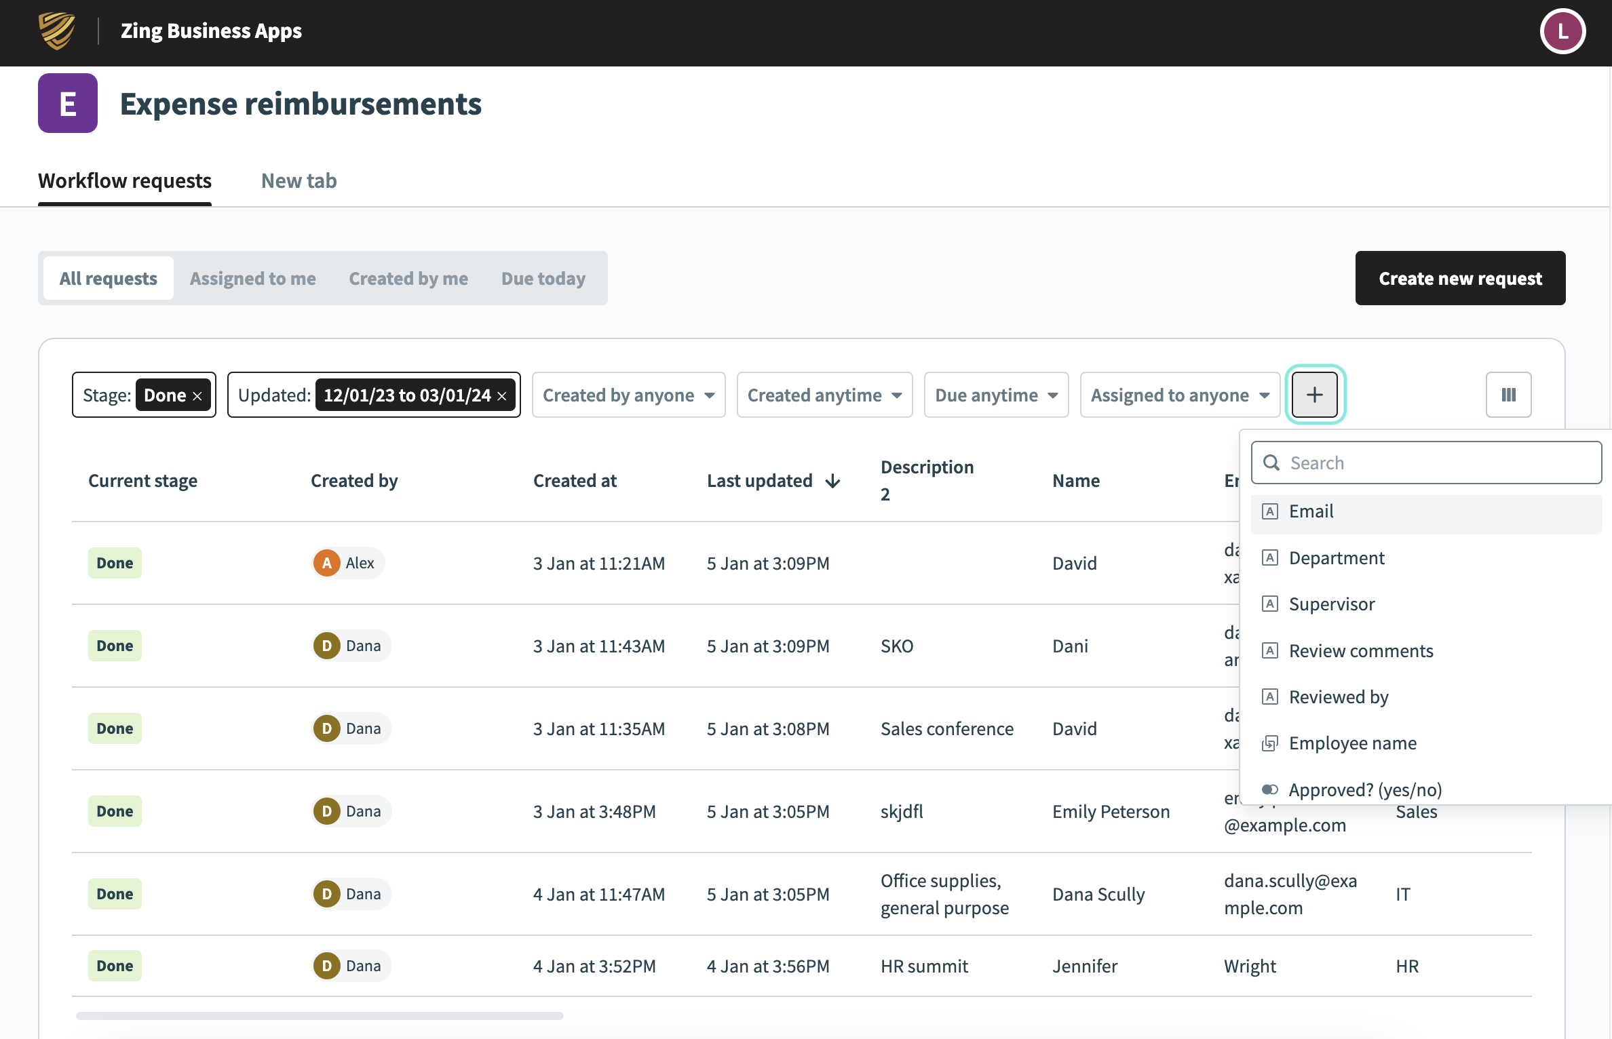
Task: Remove the Done stage filter
Action: [197, 396]
